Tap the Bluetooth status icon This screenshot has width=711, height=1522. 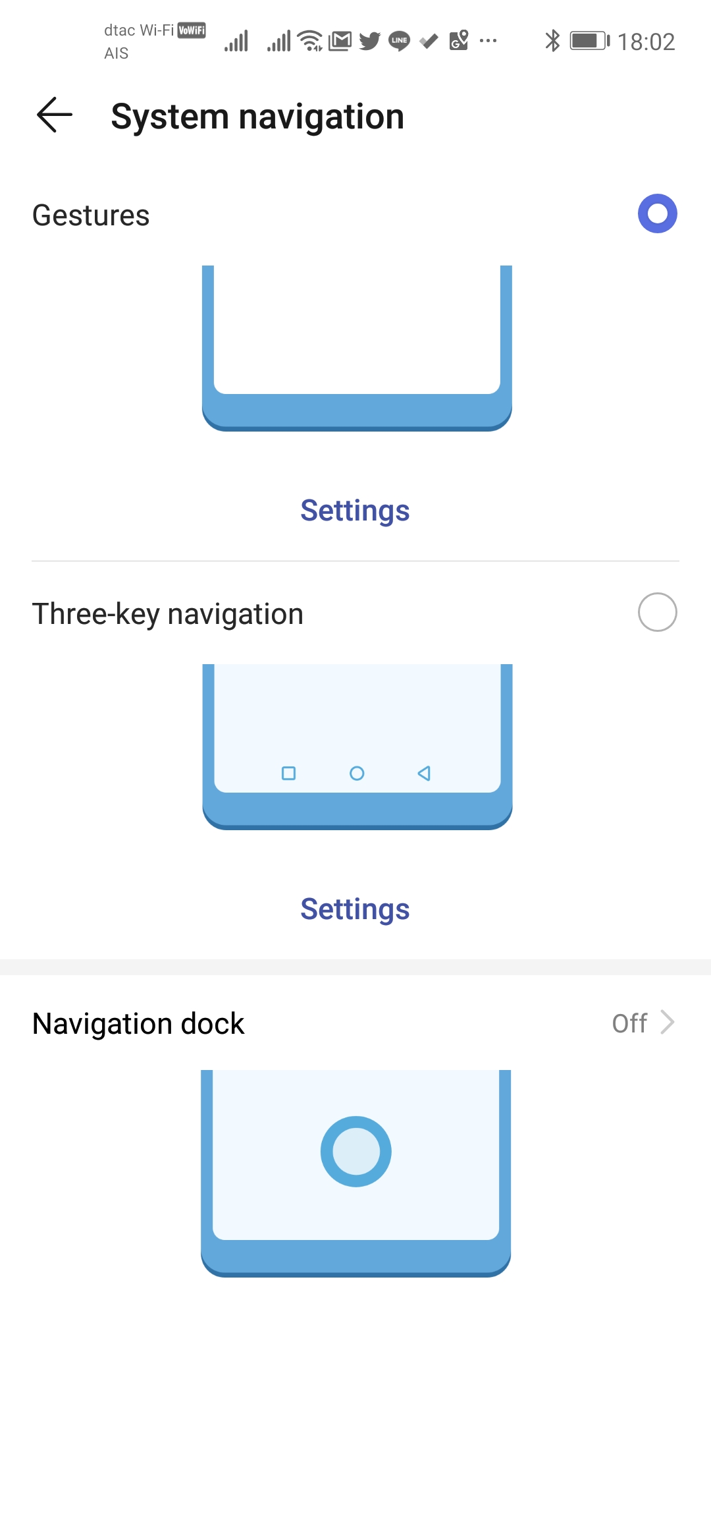552,41
